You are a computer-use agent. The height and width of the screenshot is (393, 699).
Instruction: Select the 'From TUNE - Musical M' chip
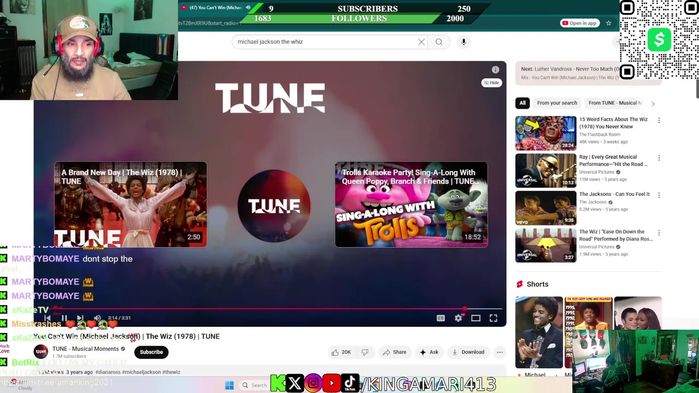tap(615, 103)
